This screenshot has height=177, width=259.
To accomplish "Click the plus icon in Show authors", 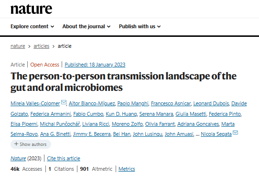I will (x=16, y=144).
